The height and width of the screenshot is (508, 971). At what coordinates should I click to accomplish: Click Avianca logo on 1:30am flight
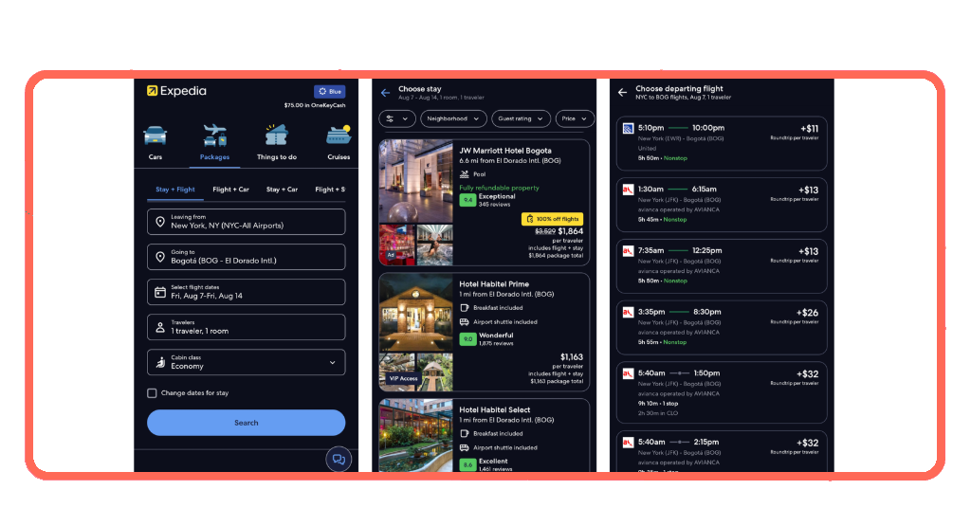(x=628, y=190)
